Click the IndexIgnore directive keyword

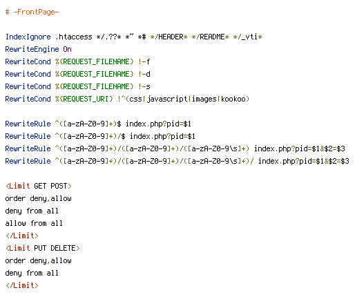tap(28, 37)
